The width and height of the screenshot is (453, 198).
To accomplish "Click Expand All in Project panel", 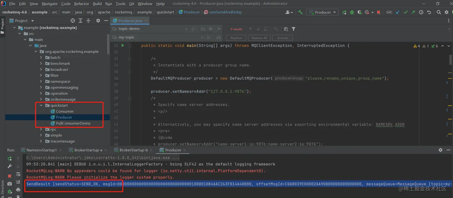I will pyautogui.click(x=80, y=21).
